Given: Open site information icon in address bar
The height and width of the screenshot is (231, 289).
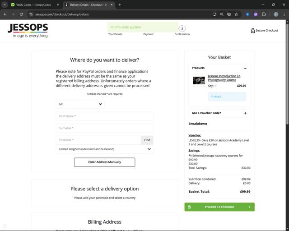Looking at the screenshot, I should pos(31,14).
